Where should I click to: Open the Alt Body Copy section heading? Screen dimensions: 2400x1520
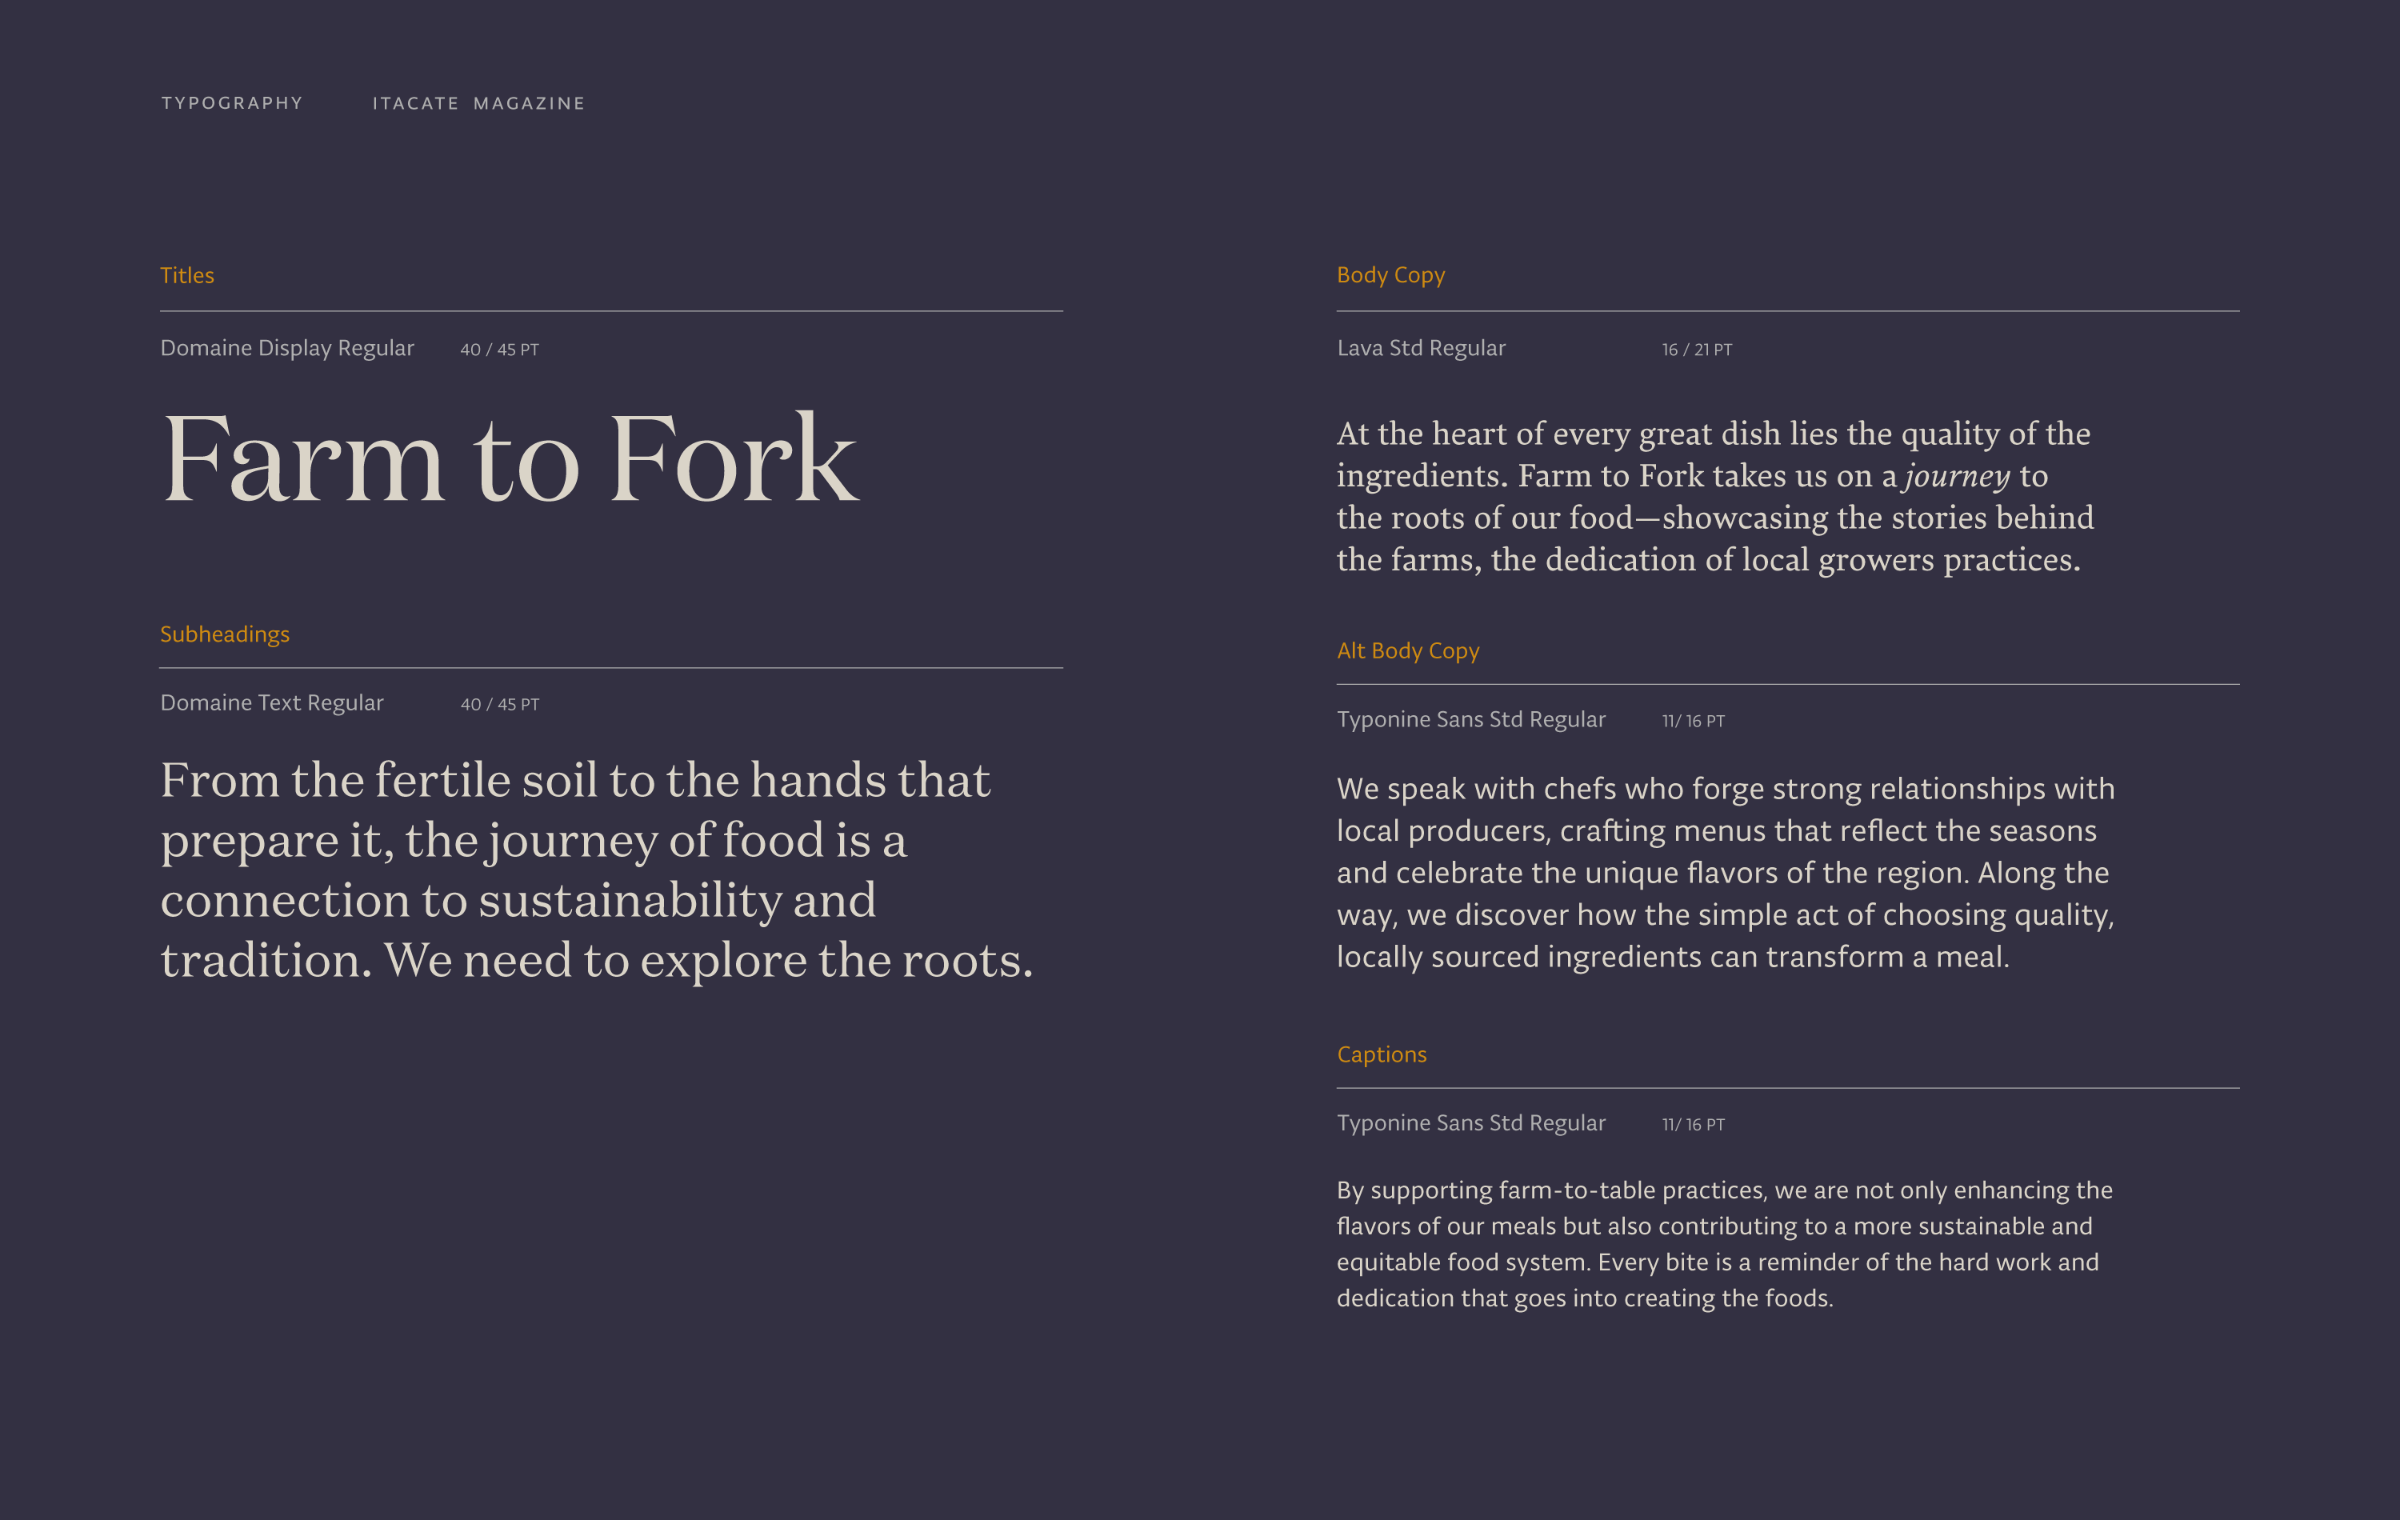(x=1407, y=651)
